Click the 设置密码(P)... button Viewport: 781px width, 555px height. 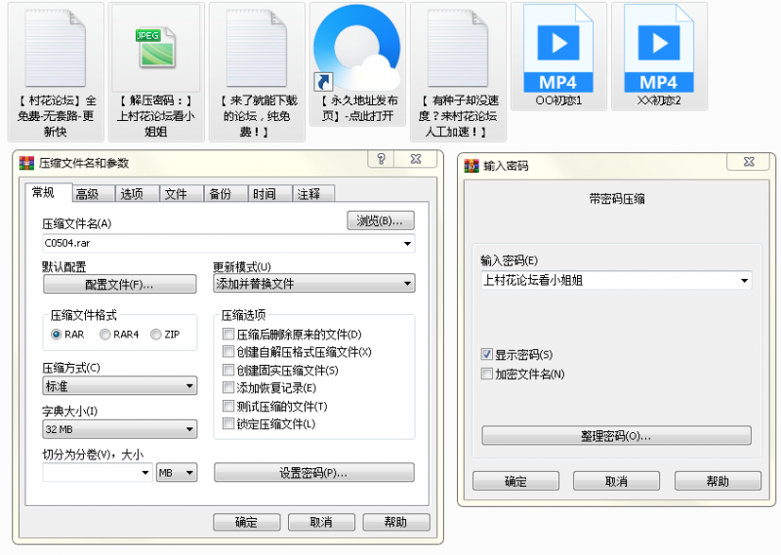point(313,473)
